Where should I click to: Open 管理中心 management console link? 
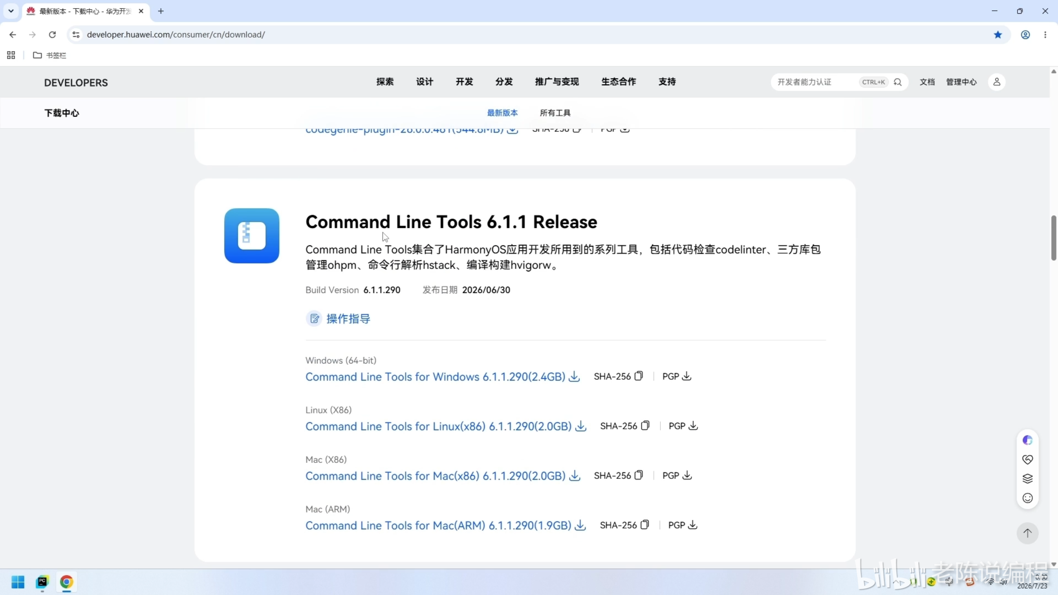point(961,82)
